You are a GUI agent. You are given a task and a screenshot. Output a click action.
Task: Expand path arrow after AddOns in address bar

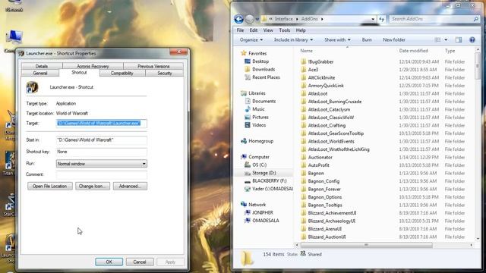[x=322, y=19]
